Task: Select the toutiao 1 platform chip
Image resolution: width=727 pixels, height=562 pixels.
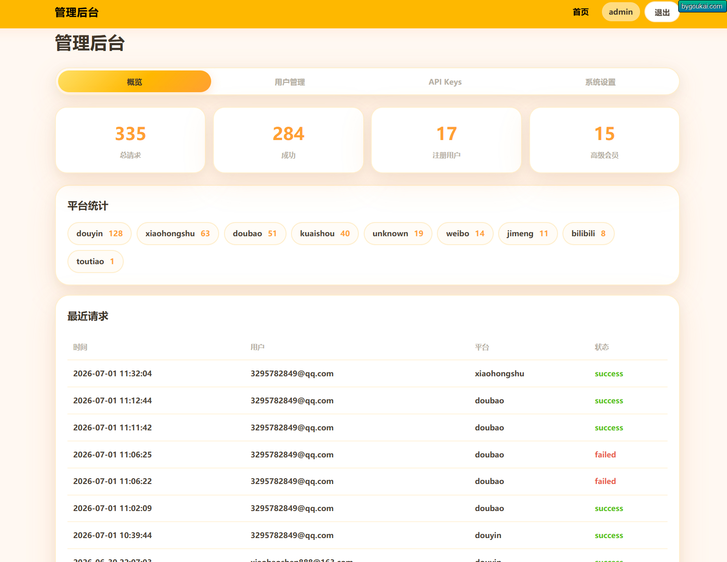Action: coord(95,261)
